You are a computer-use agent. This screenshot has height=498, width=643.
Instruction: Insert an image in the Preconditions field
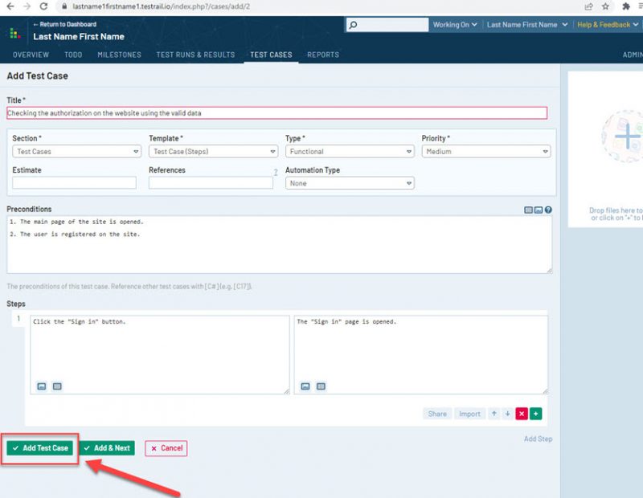pyautogui.click(x=539, y=210)
